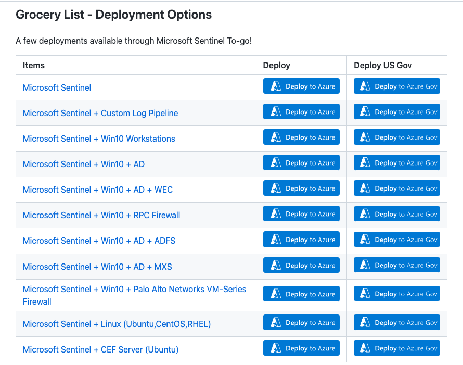The height and width of the screenshot is (365, 463).
Task: Open Microsoft Sentinel + Linux (Ubuntu,CentOS,RHEL) link
Action: click(x=117, y=324)
